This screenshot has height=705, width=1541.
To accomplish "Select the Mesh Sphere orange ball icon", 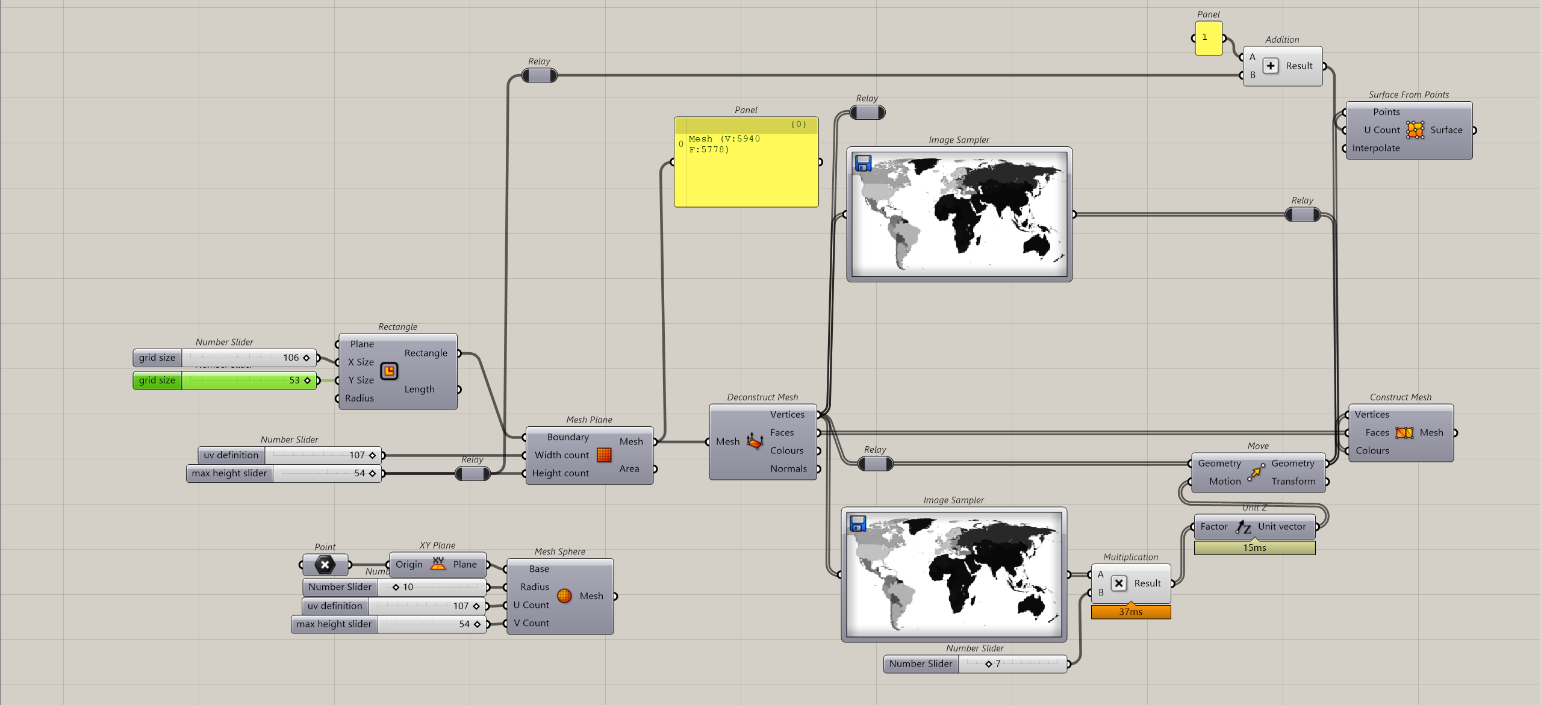I will click(x=564, y=596).
